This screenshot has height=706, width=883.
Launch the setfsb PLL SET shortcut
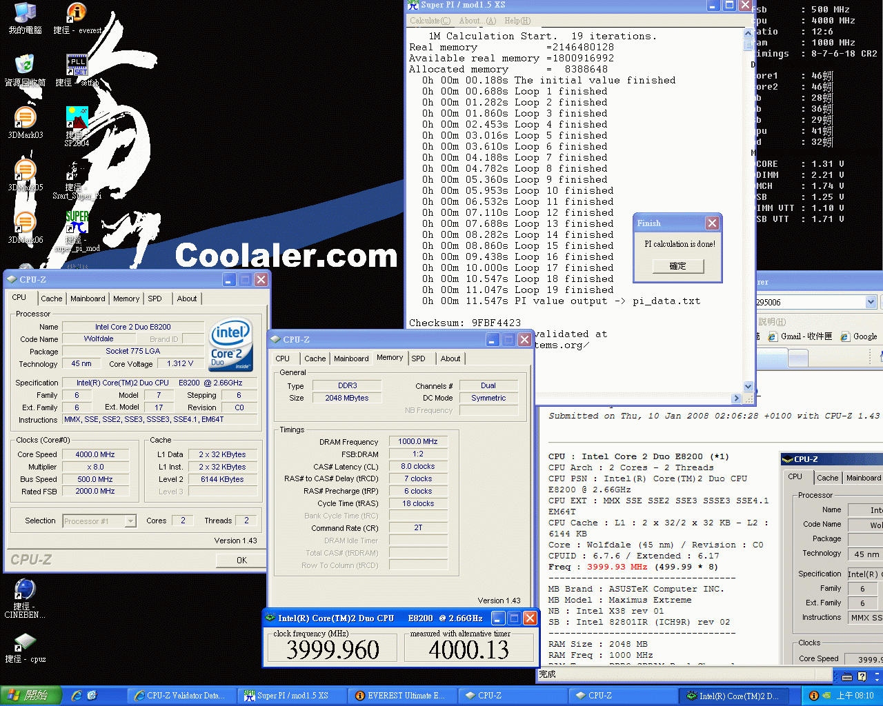[77, 70]
